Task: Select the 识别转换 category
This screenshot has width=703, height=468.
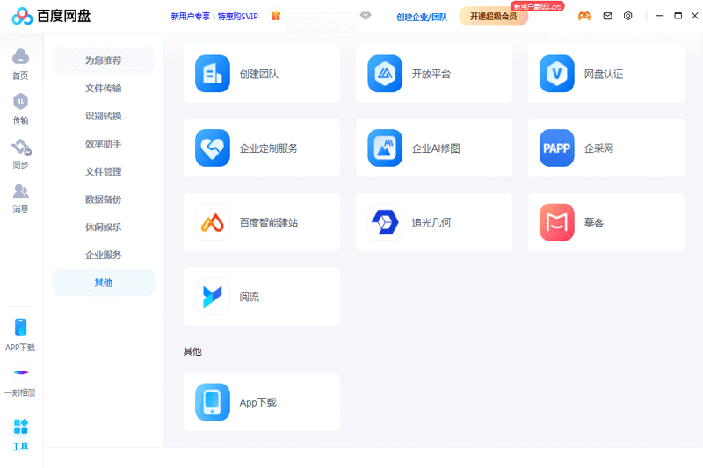Action: point(103,116)
